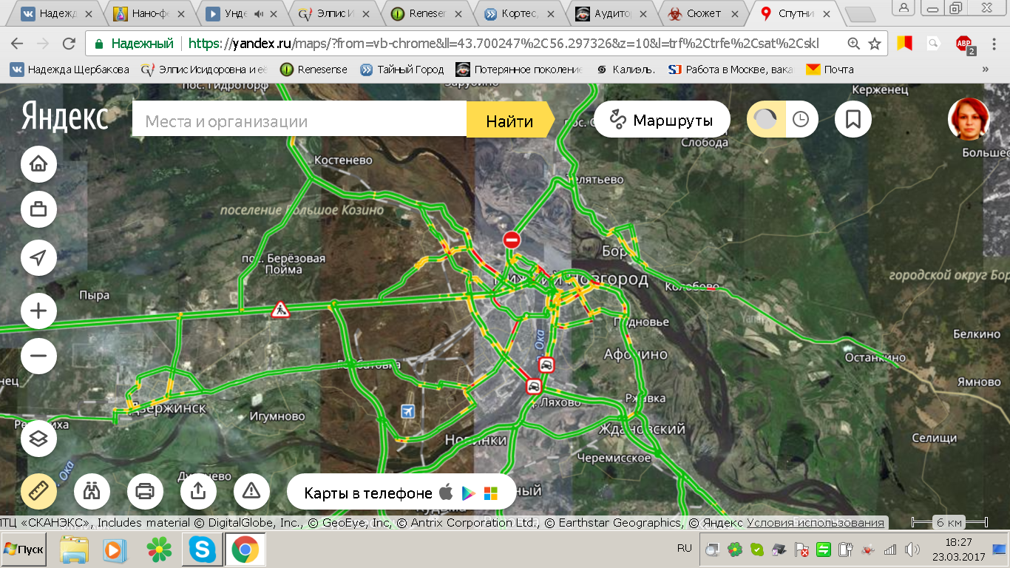Open panoramas with binoculars icon
This screenshot has width=1010, height=568.
click(92, 490)
